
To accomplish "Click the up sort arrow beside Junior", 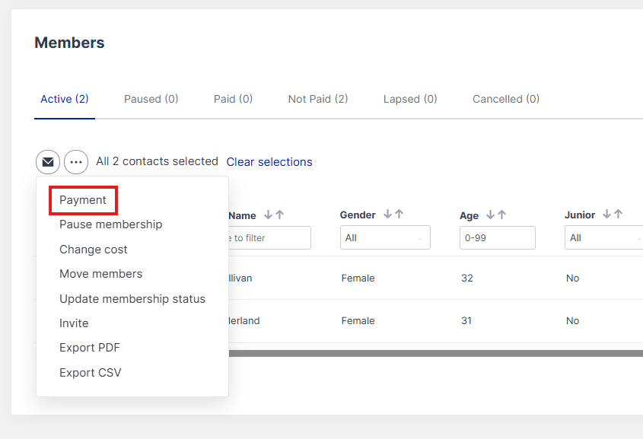I will pos(619,215).
